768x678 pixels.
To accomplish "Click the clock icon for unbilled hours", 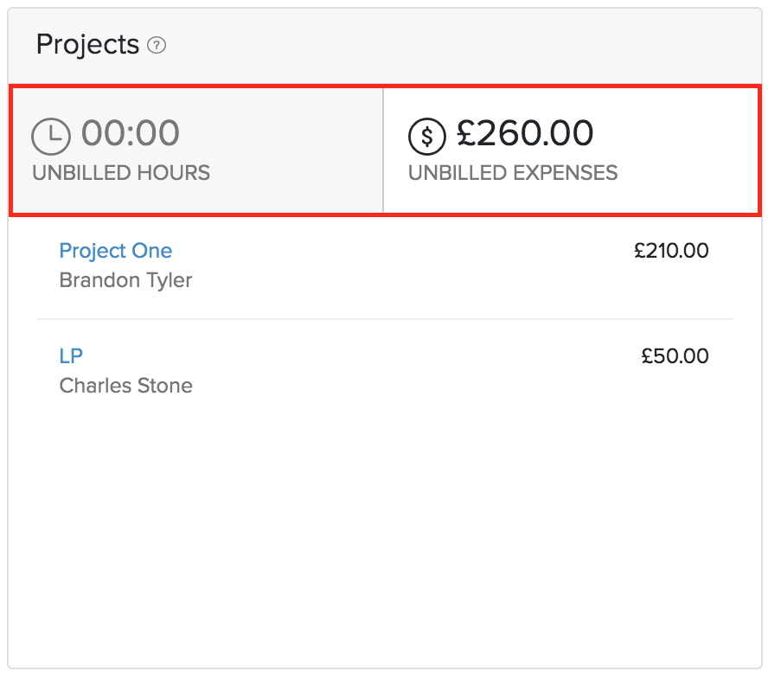I will (x=51, y=137).
